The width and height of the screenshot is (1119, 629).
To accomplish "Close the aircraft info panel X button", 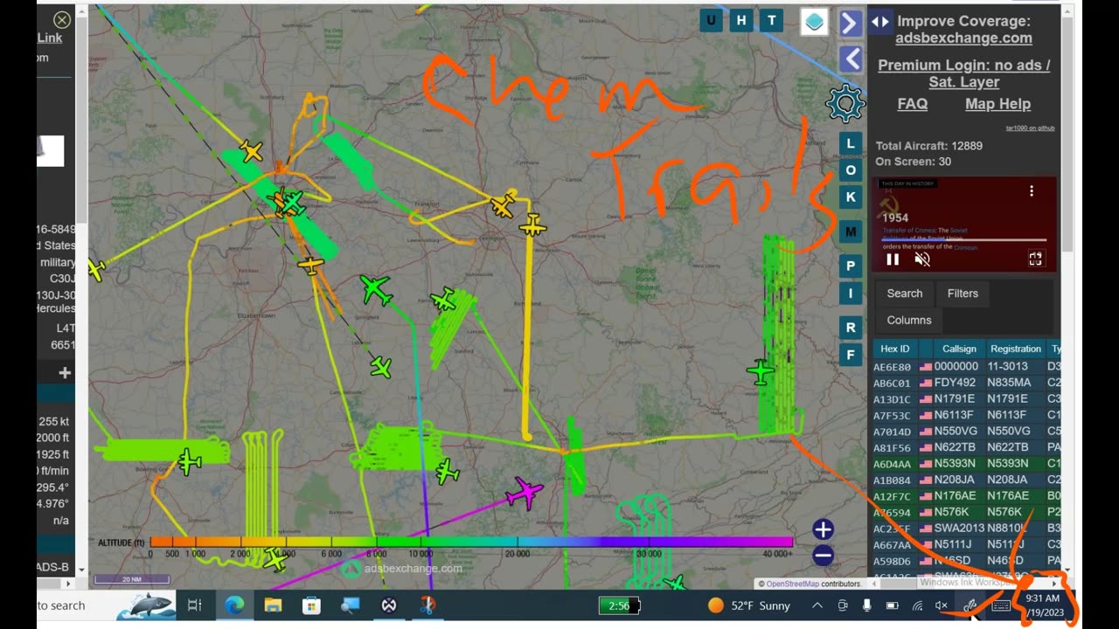I will [61, 19].
